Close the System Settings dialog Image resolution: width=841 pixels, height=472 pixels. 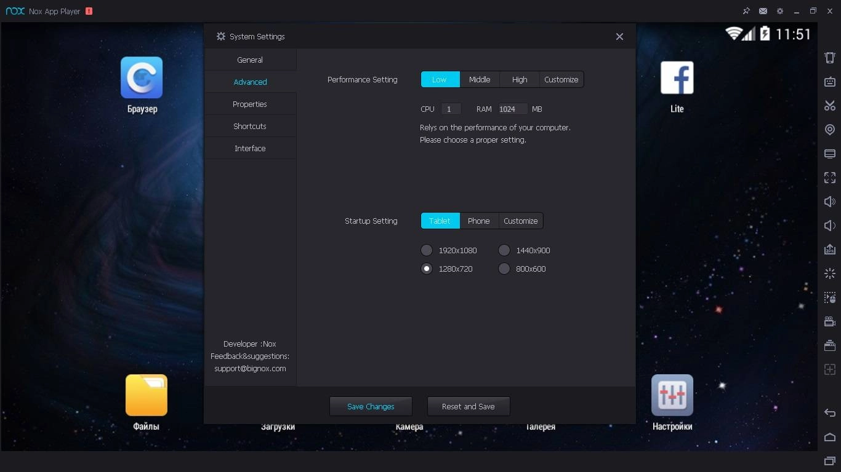click(x=619, y=36)
